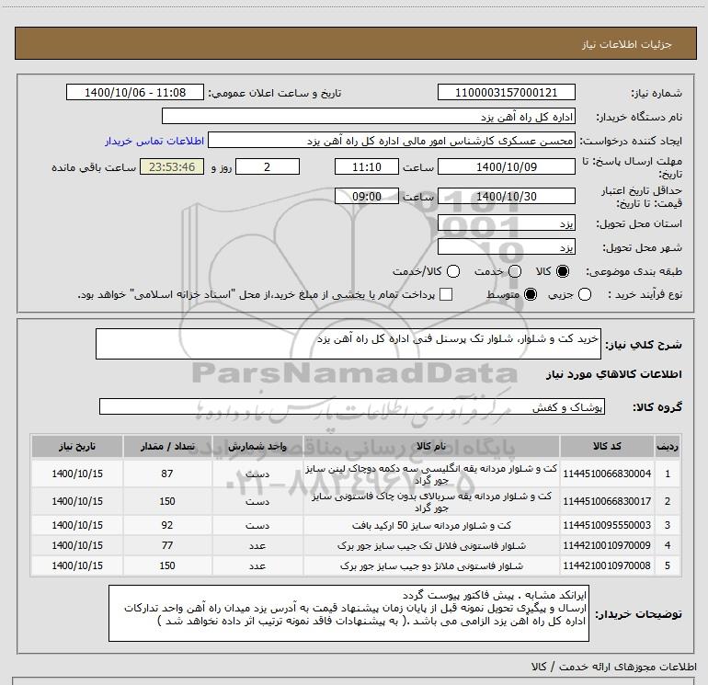This screenshot has height=685, width=708.
Task: Click the general description text box
Action: [x=348, y=344]
